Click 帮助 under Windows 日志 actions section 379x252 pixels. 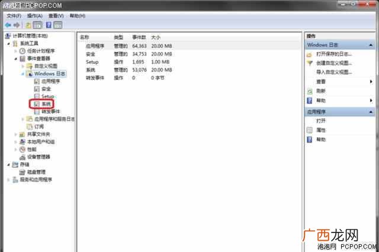321,101
